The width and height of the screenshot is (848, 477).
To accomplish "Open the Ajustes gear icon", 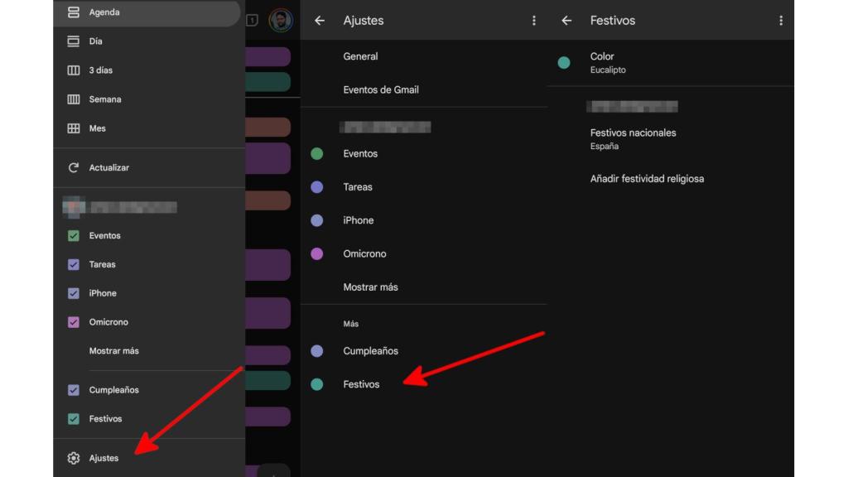I will point(74,458).
